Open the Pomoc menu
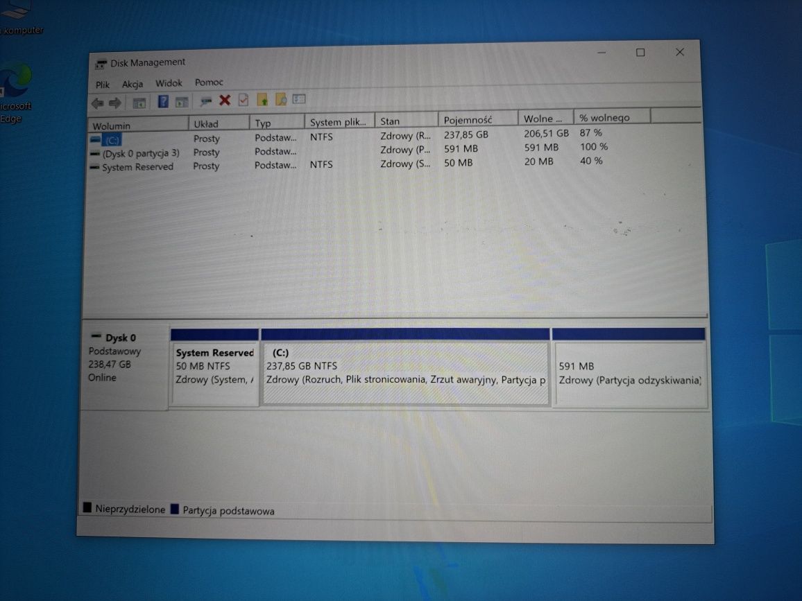 point(209,82)
